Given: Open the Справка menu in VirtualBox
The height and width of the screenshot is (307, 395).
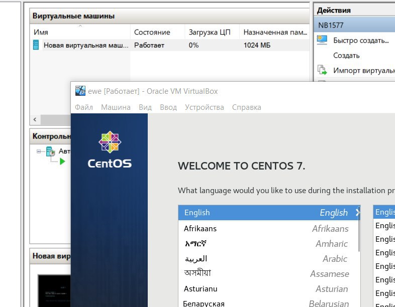Looking at the screenshot, I should pyautogui.click(x=246, y=107).
